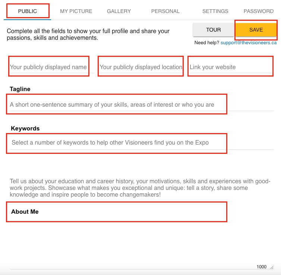Open the SETTINGS tab
This screenshot has width=281, height=275.
215,11
